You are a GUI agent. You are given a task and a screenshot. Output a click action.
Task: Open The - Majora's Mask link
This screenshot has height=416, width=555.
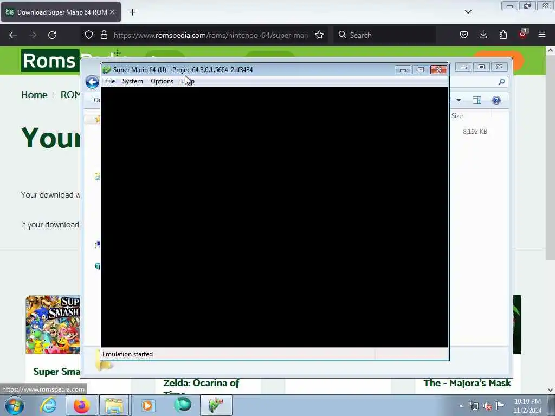[467, 383]
